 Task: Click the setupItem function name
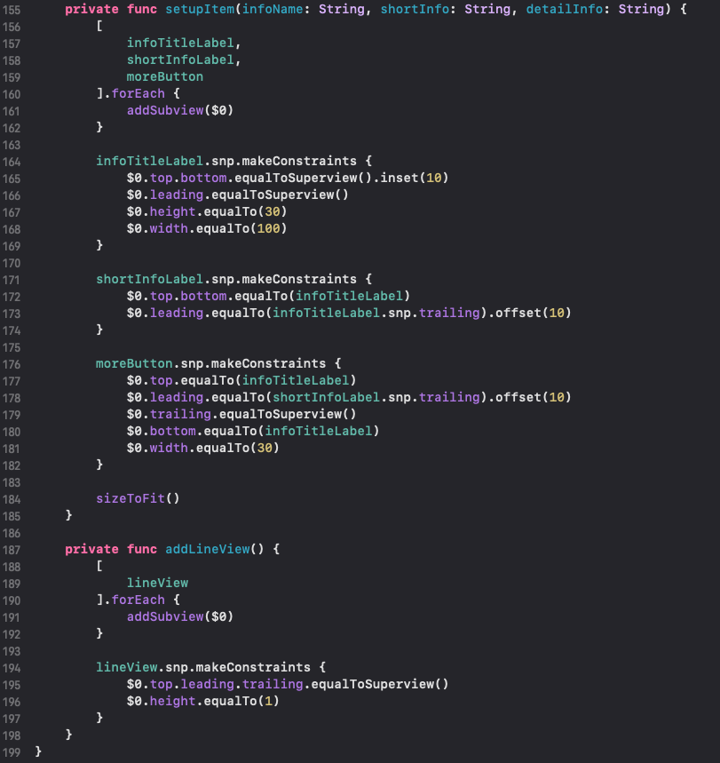[x=200, y=9]
